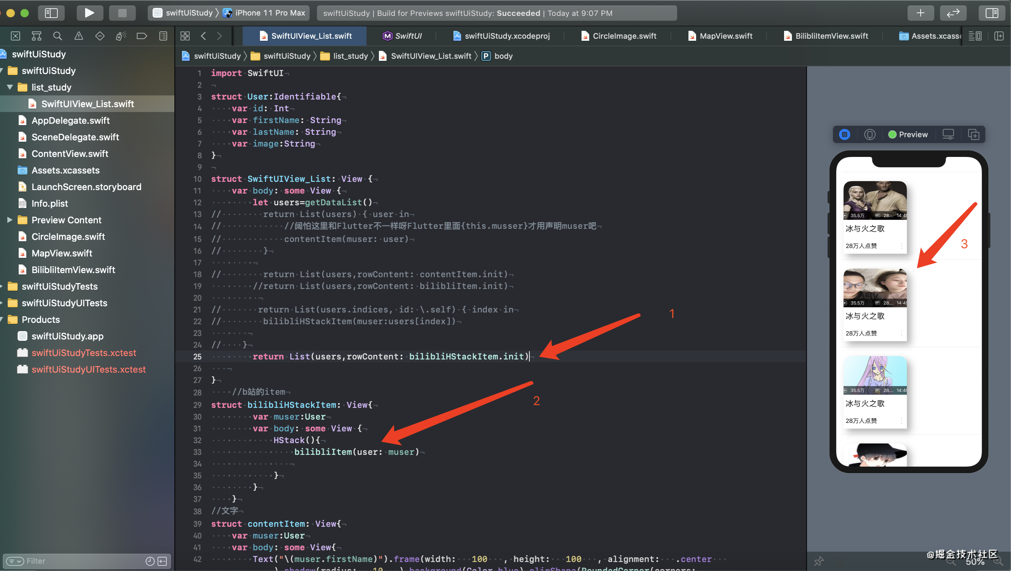Go back in editor history
This screenshot has height=571, width=1011.
click(203, 36)
